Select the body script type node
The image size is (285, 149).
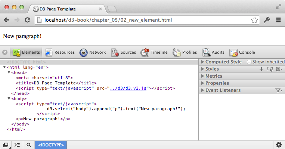click(x=56, y=104)
